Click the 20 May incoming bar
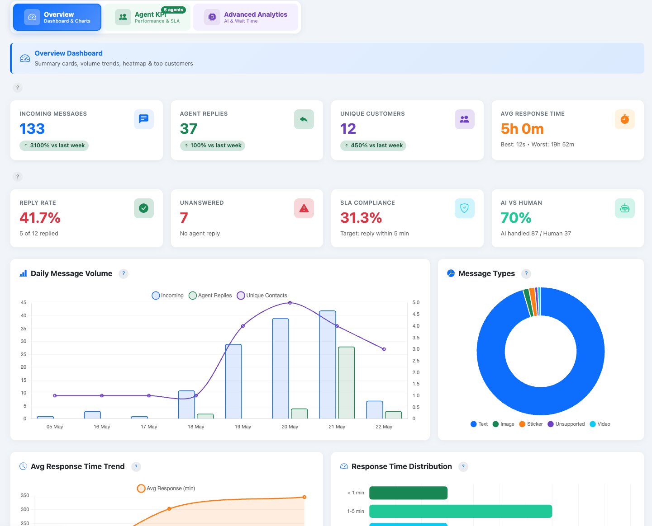 point(281,369)
